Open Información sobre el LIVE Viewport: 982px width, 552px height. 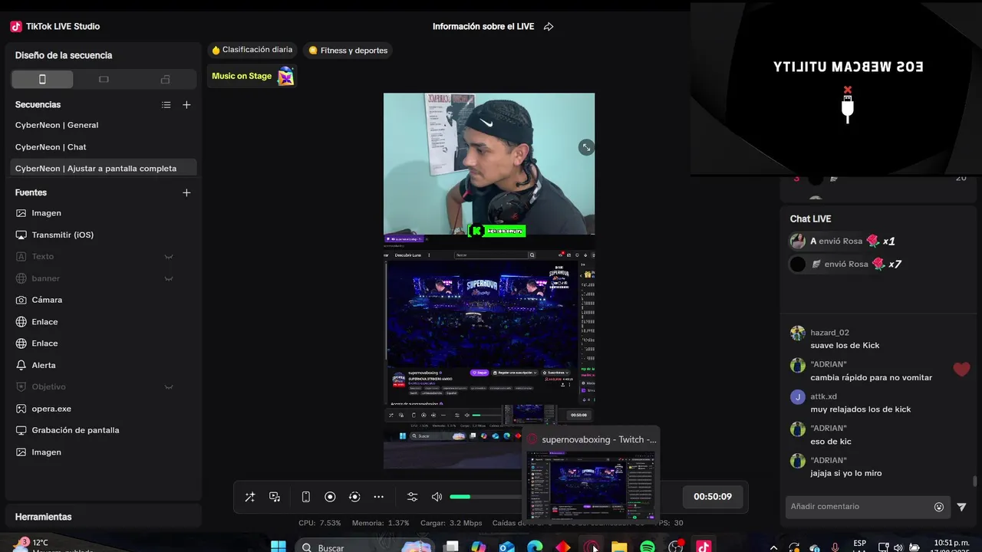coord(483,26)
